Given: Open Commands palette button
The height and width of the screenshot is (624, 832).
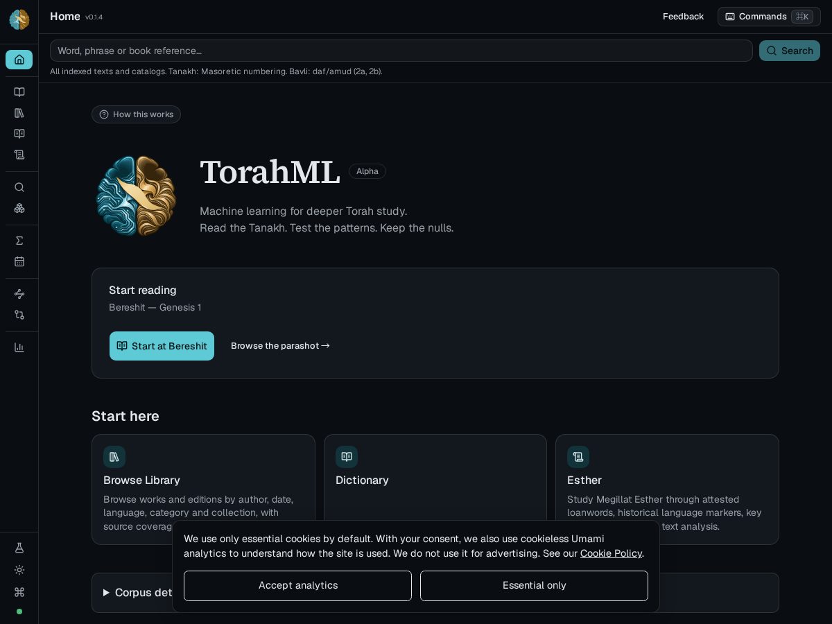Looking at the screenshot, I should pyautogui.click(x=769, y=17).
